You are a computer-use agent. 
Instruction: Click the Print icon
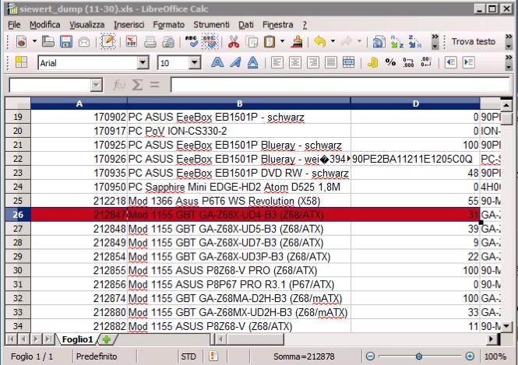(150, 42)
